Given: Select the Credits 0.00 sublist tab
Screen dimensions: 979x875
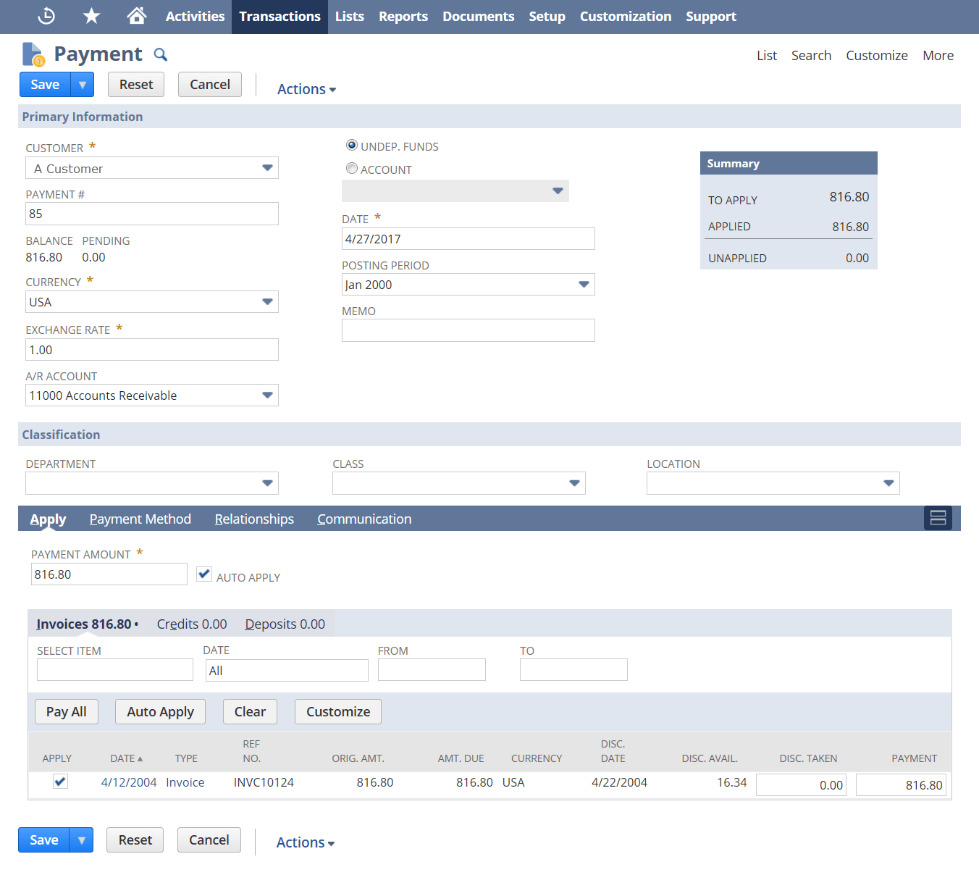Looking at the screenshot, I should 192,624.
